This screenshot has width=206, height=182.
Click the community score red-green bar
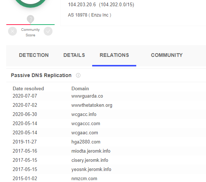(30, 25)
